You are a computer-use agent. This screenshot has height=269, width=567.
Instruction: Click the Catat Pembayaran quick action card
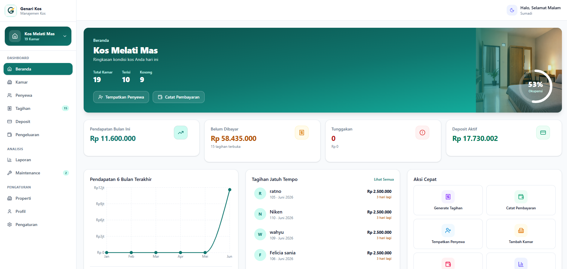521,200
